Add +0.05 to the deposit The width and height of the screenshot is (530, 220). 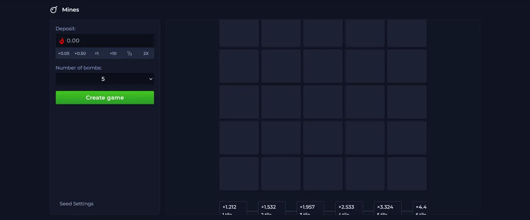click(x=64, y=53)
